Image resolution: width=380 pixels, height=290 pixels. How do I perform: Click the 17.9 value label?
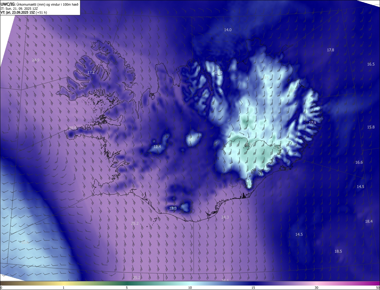[312, 123]
